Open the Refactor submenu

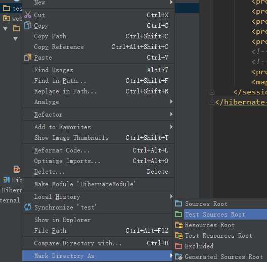pyautogui.click(x=98, y=114)
